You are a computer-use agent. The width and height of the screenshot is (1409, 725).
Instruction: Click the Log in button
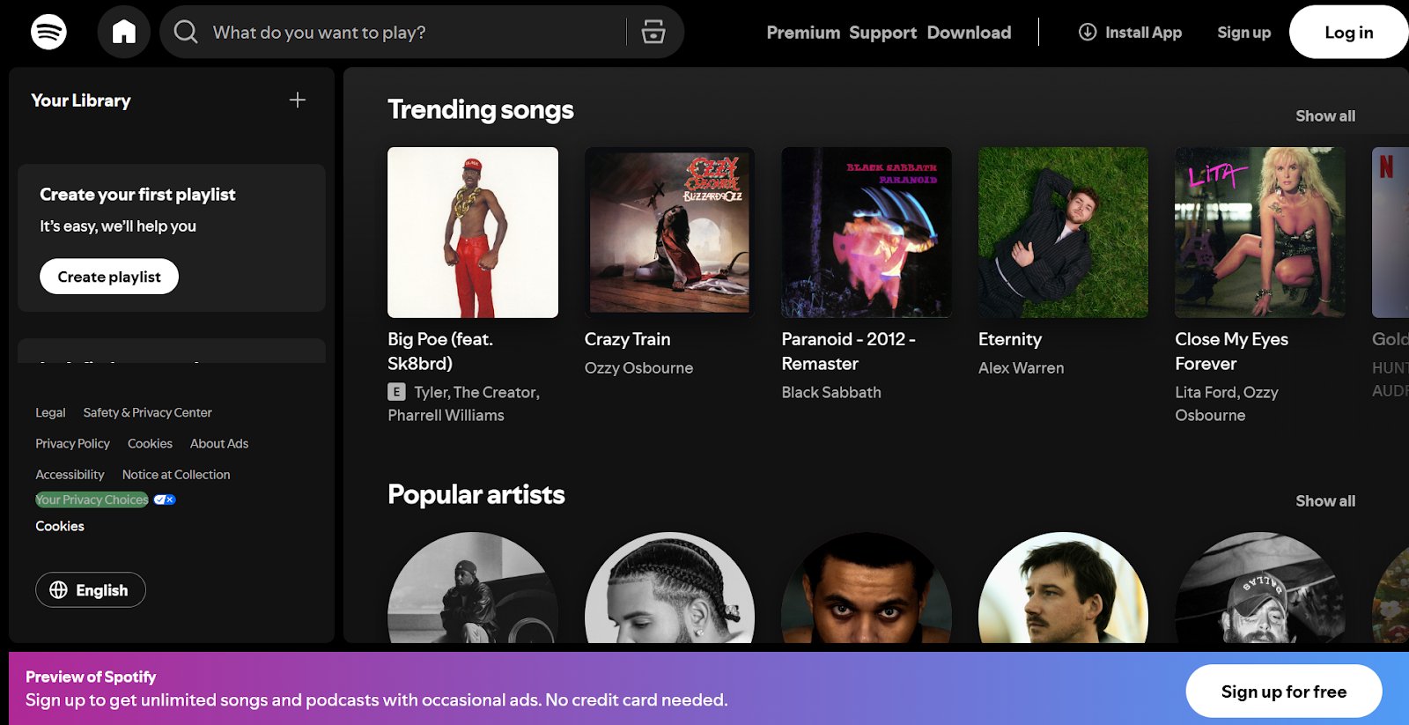tap(1348, 32)
